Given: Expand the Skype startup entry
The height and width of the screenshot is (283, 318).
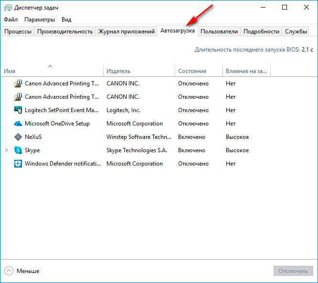Looking at the screenshot, I should click(7, 150).
